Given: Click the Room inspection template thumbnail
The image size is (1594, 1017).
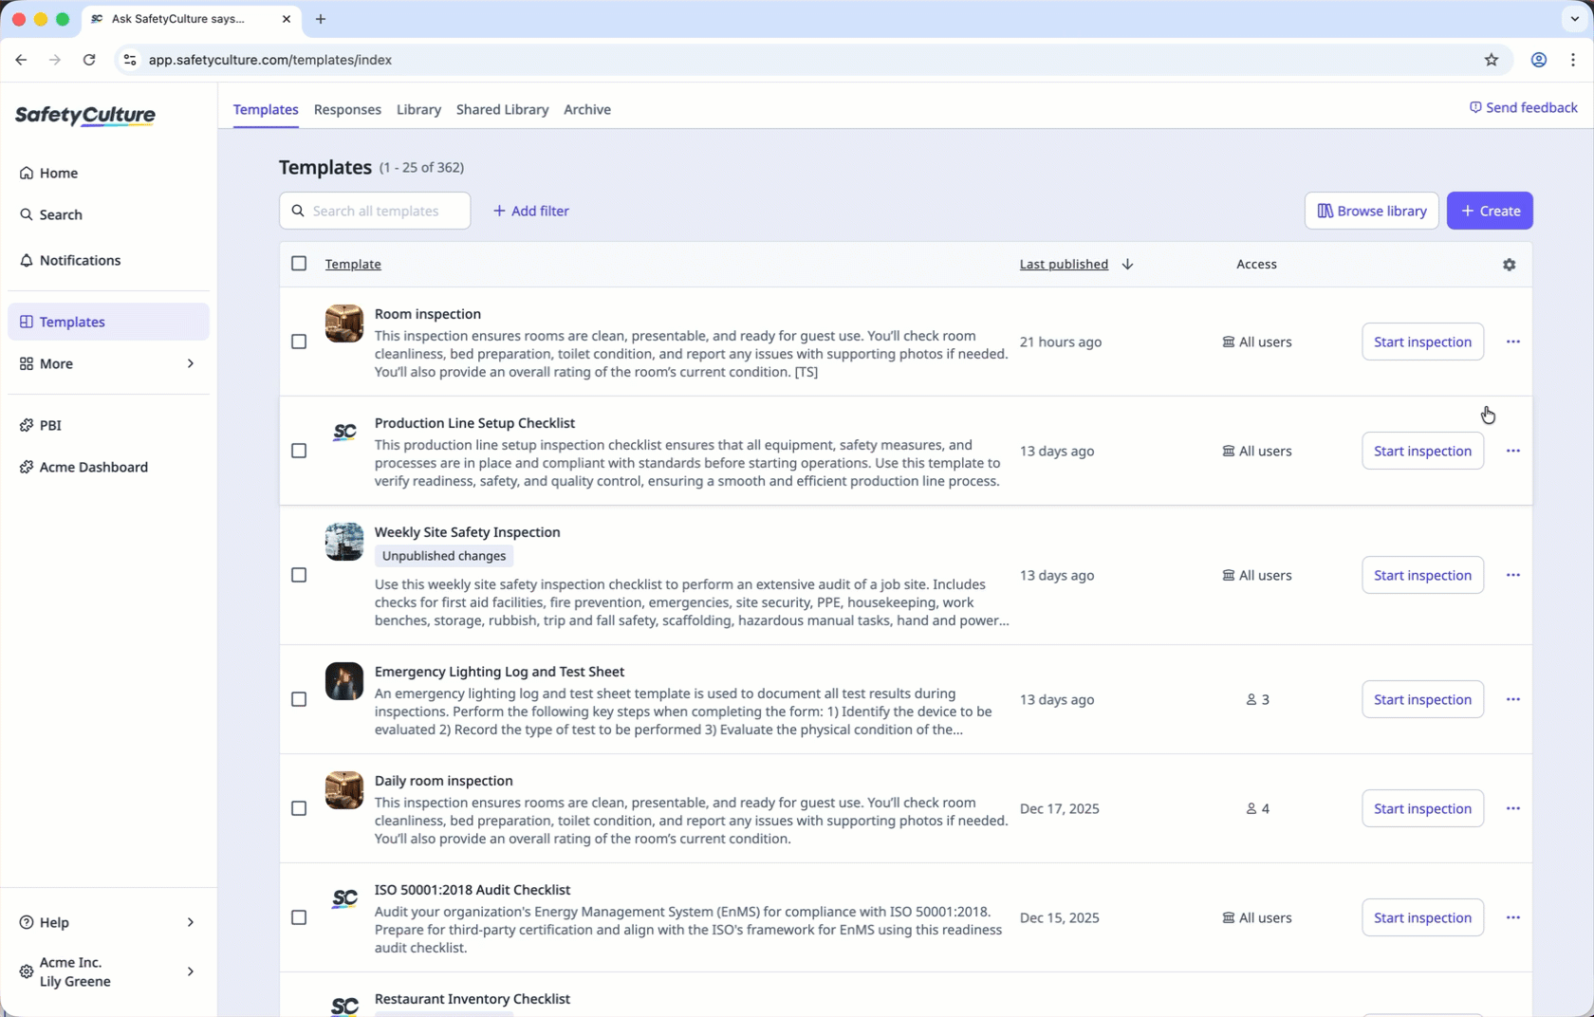Looking at the screenshot, I should click(x=344, y=324).
